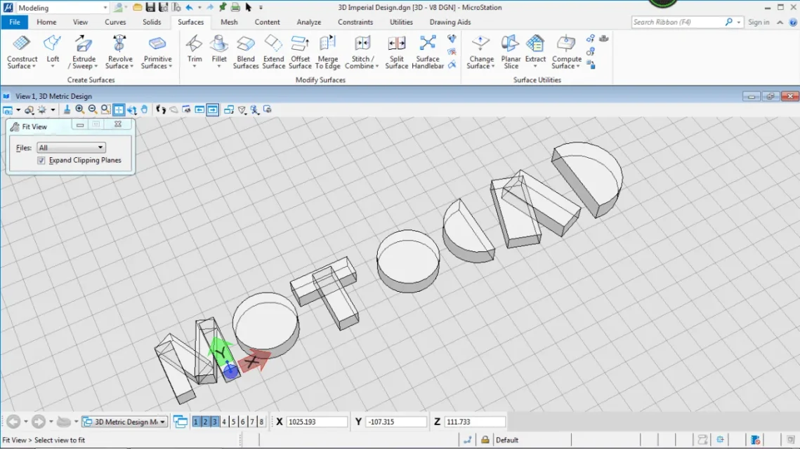The height and width of the screenshot is (449, 800).
Task: Select the Blend Surfaces tool
Action: coord(245,51)
